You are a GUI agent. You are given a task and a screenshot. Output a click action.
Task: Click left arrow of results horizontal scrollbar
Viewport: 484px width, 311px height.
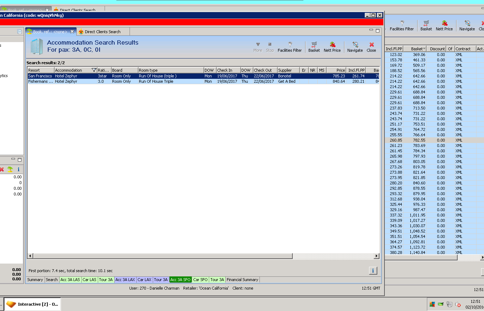tap(30, 256)
